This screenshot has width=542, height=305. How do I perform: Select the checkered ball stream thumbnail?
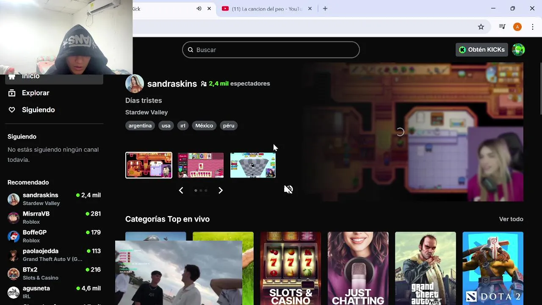click(253, 165)
